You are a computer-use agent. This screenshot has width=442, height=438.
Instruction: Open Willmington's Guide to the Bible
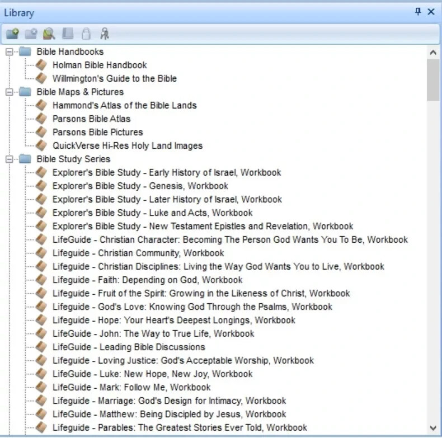115,79
